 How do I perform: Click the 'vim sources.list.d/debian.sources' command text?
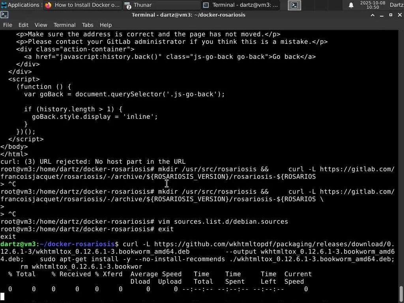[x=223, y=222]
